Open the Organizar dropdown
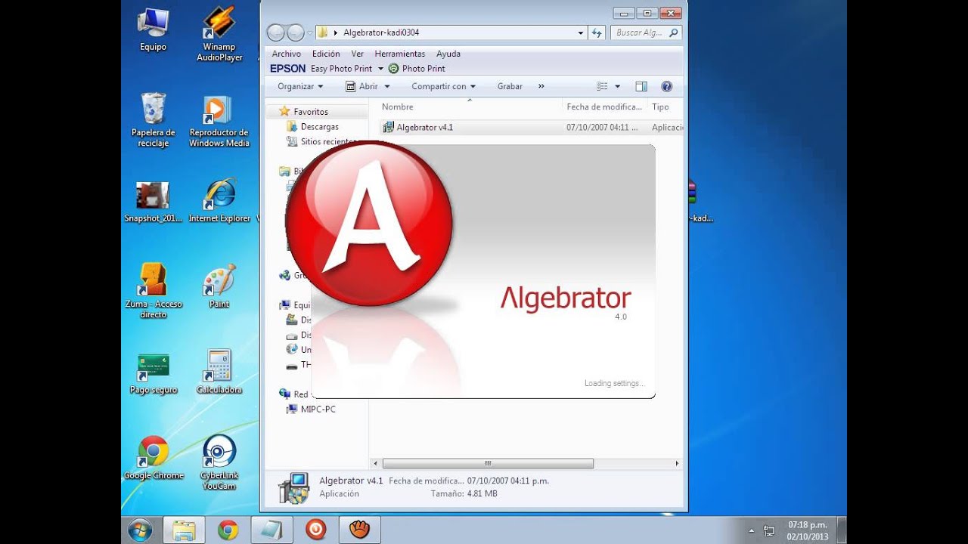The image size is (968, 544). [300, 86]
